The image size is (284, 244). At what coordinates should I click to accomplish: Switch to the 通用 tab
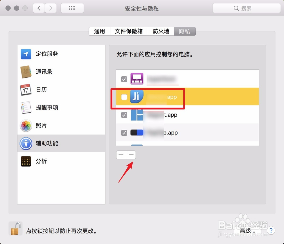99,31
